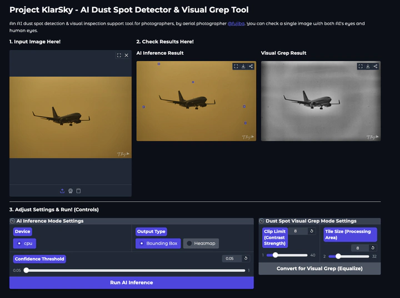Share the Visual Grep Result image

[x=376, y=66]
